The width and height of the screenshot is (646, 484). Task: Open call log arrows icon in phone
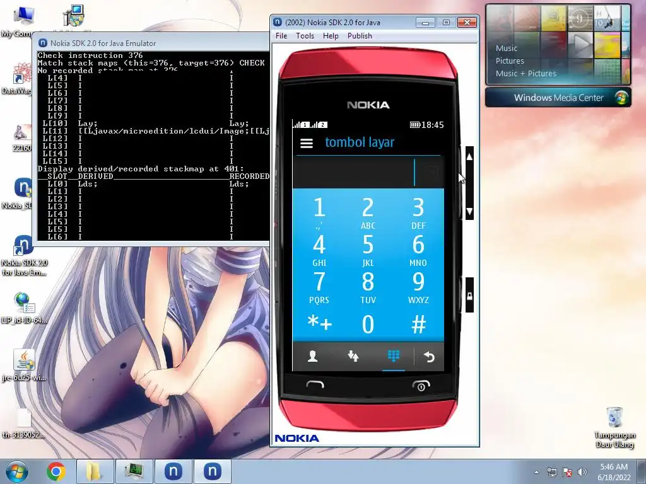click(x=353, y=356)
